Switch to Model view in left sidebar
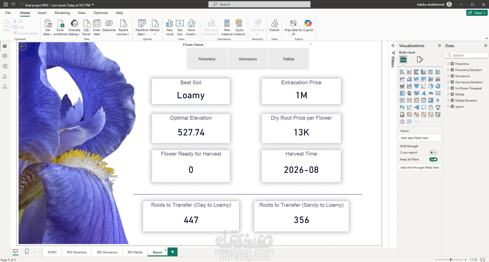The height and width of the screenshot is (262, 489). point(5,66)
